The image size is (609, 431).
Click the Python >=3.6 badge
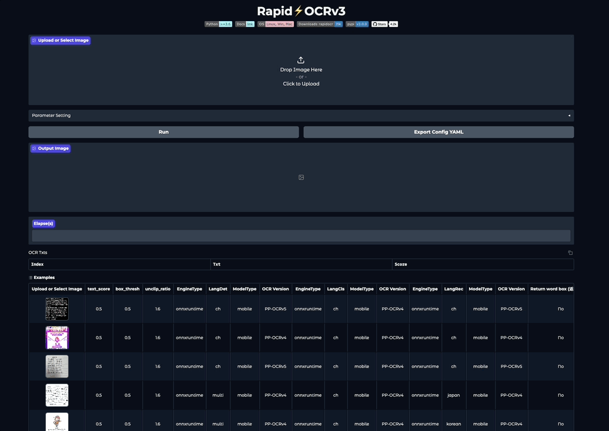click(219, 24)
